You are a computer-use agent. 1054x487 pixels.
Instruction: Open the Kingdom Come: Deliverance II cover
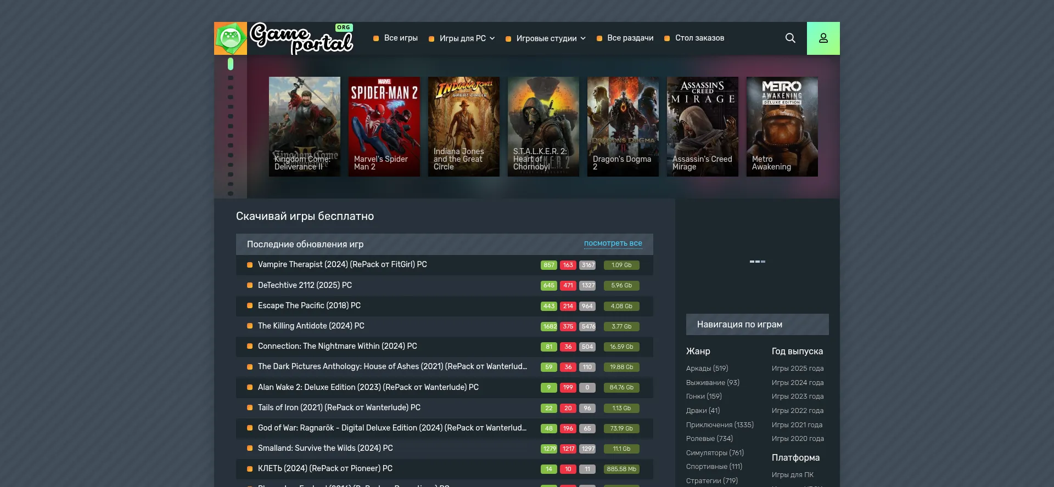305,127
